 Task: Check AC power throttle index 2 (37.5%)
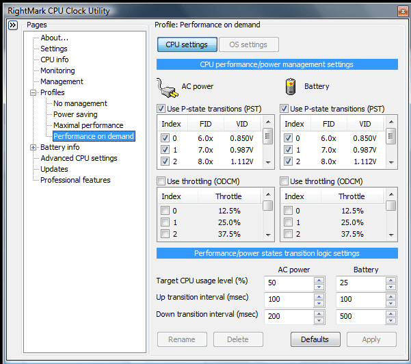click(x=165, y=233)
